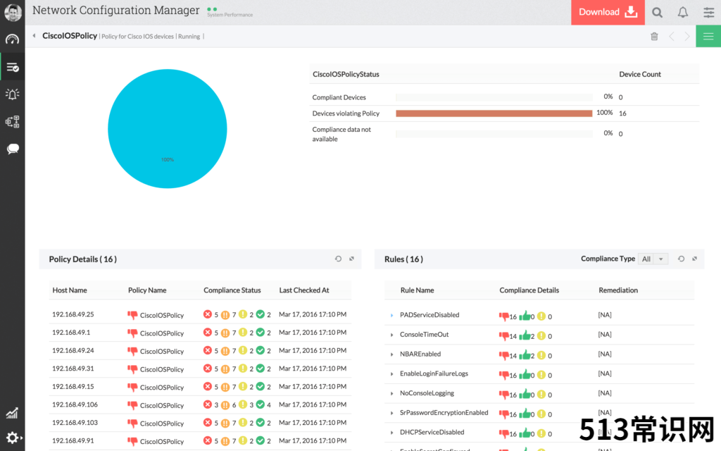Click the search magnifier icon in header

click(x=657, y=13)
